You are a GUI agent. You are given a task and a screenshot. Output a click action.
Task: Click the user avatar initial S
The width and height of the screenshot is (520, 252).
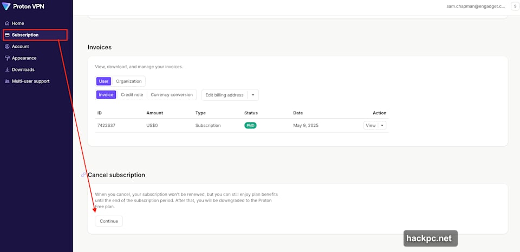514,7
